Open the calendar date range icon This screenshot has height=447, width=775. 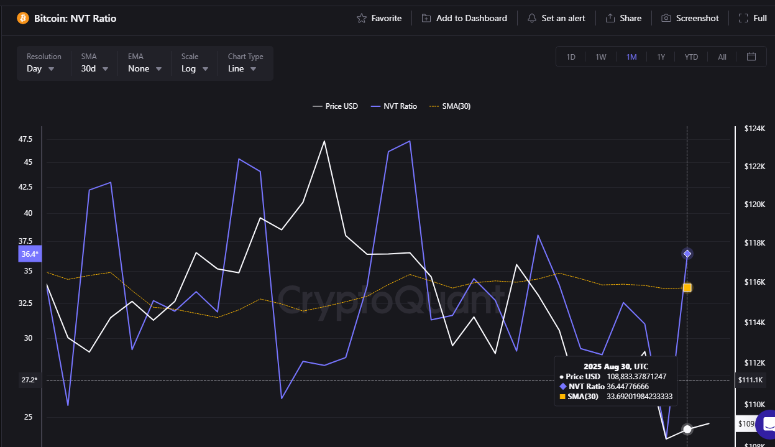click(x=751, y=56)
